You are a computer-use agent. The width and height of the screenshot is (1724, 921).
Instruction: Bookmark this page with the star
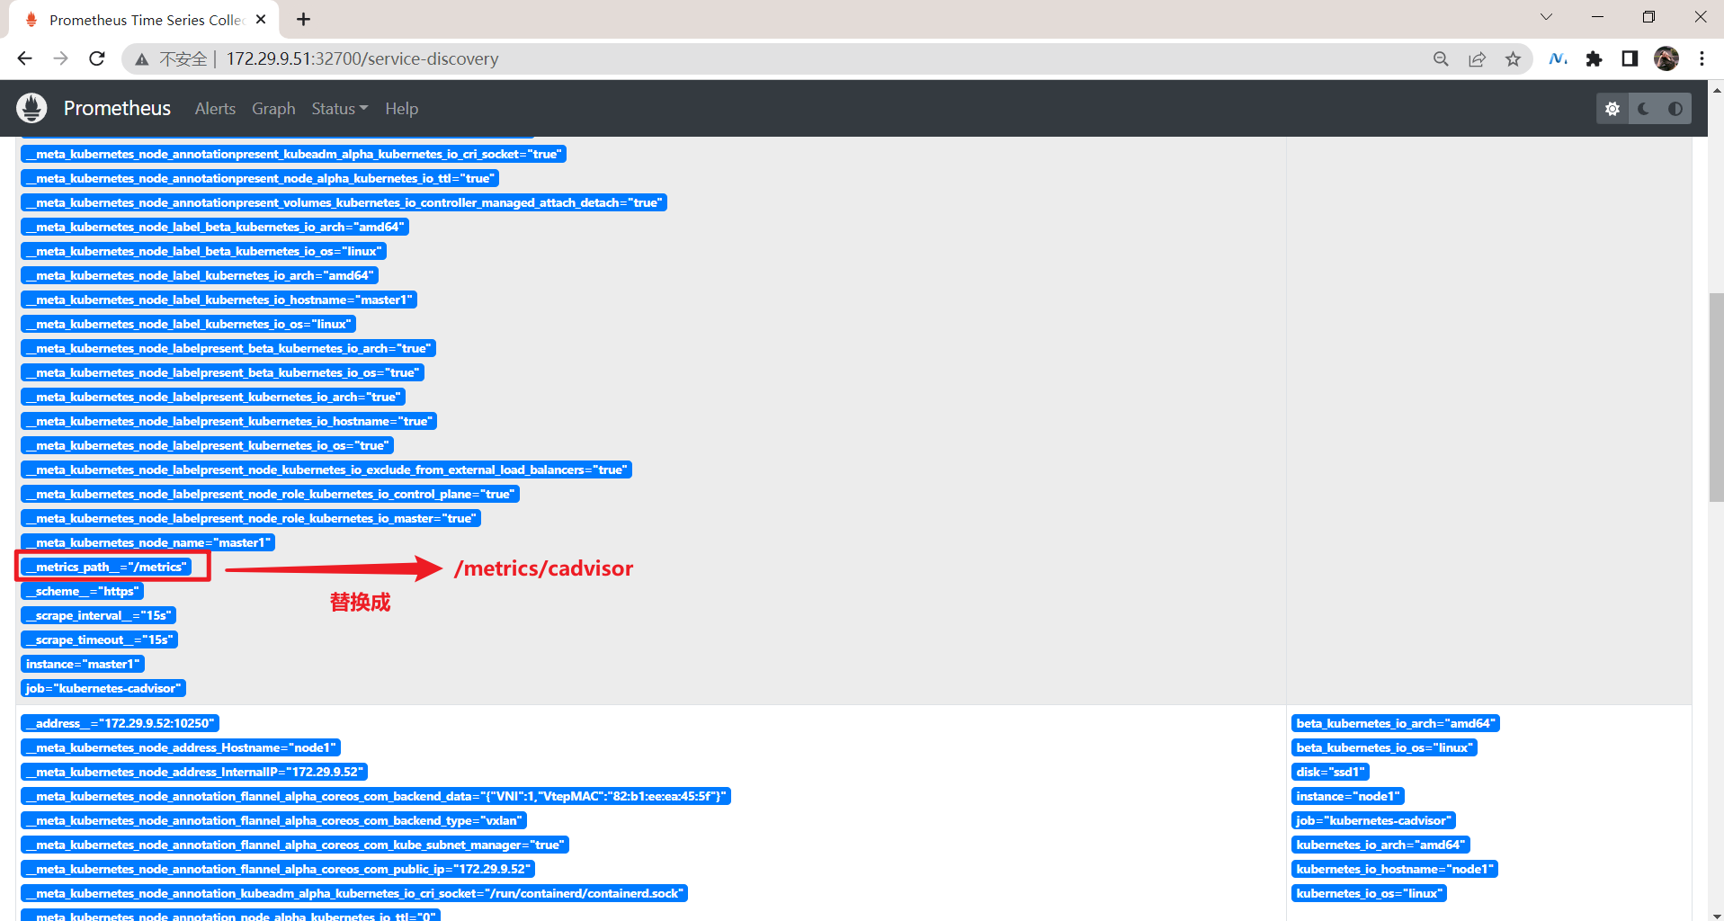pos(1513,58)
